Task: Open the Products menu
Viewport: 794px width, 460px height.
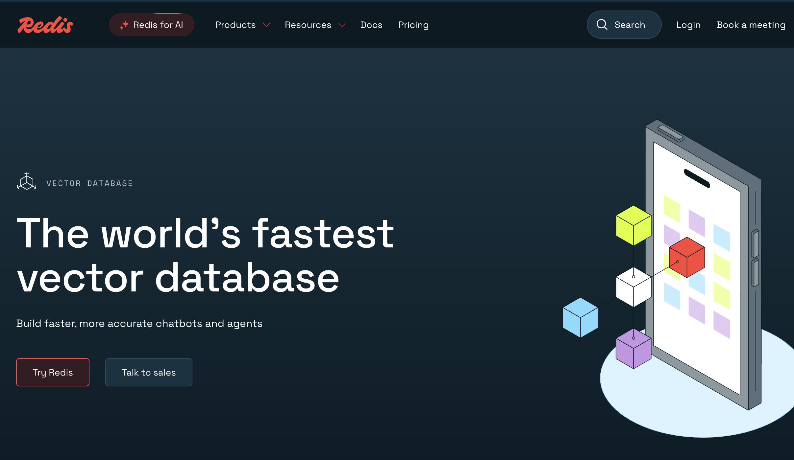Action: [x=236, y=25]
